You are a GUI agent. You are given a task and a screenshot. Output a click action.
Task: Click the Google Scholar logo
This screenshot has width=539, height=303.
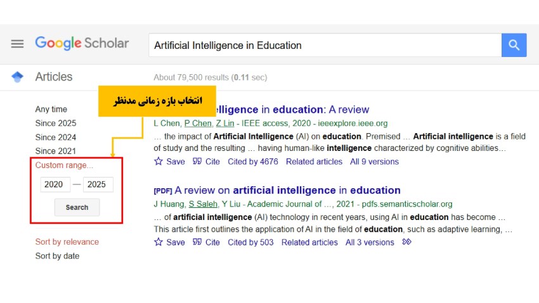pos(82,43)
